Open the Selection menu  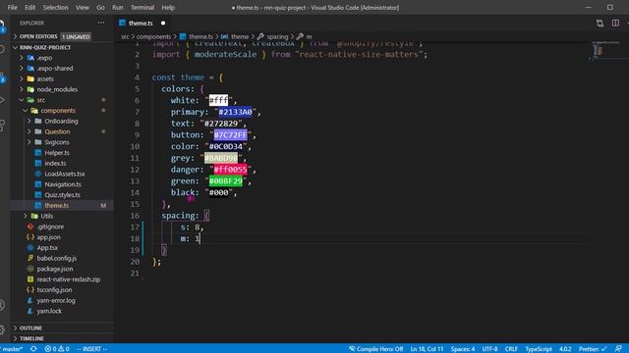(x=55, y=7)
